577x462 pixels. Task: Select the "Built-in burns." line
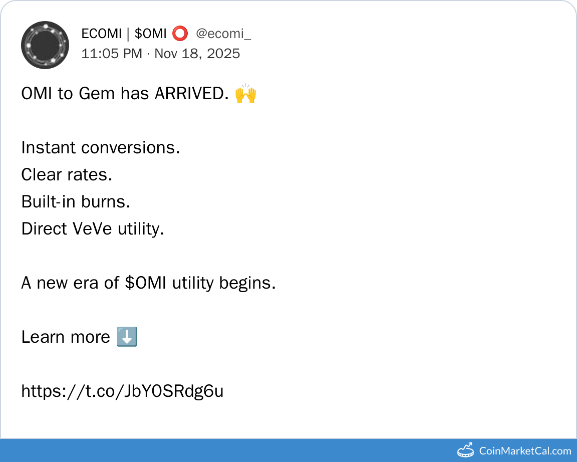[76, 202]
